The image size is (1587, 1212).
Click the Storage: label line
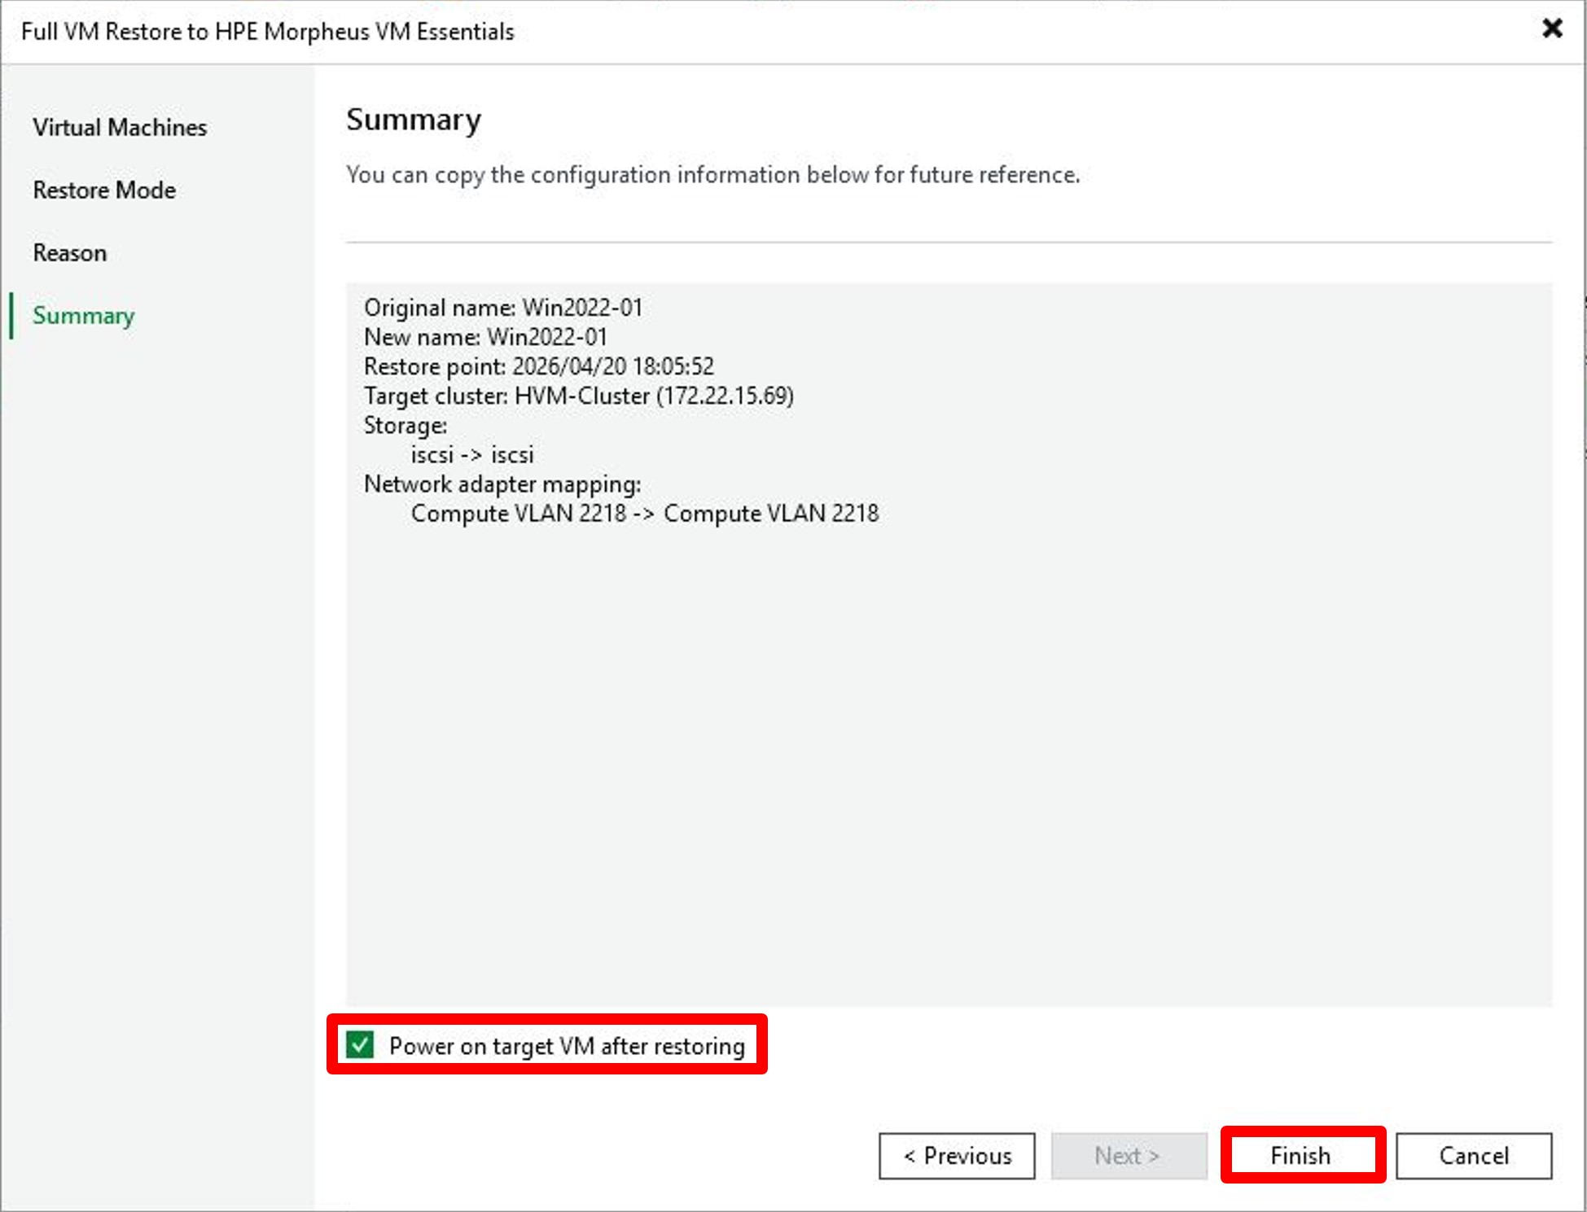coord(406,425)
